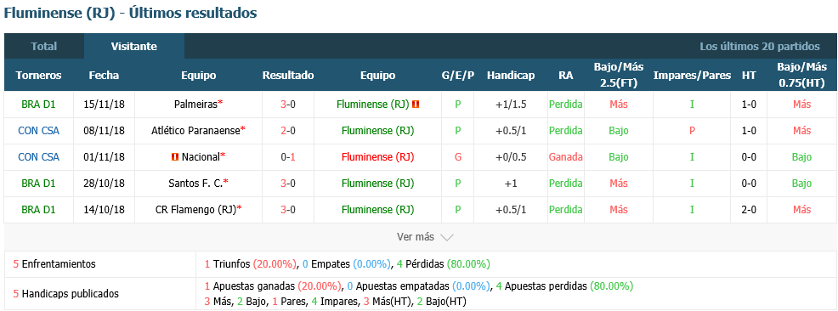Click BRA D1 tournament in first row
The width and height of the screenshot is (838, 311).
(38, 105)
